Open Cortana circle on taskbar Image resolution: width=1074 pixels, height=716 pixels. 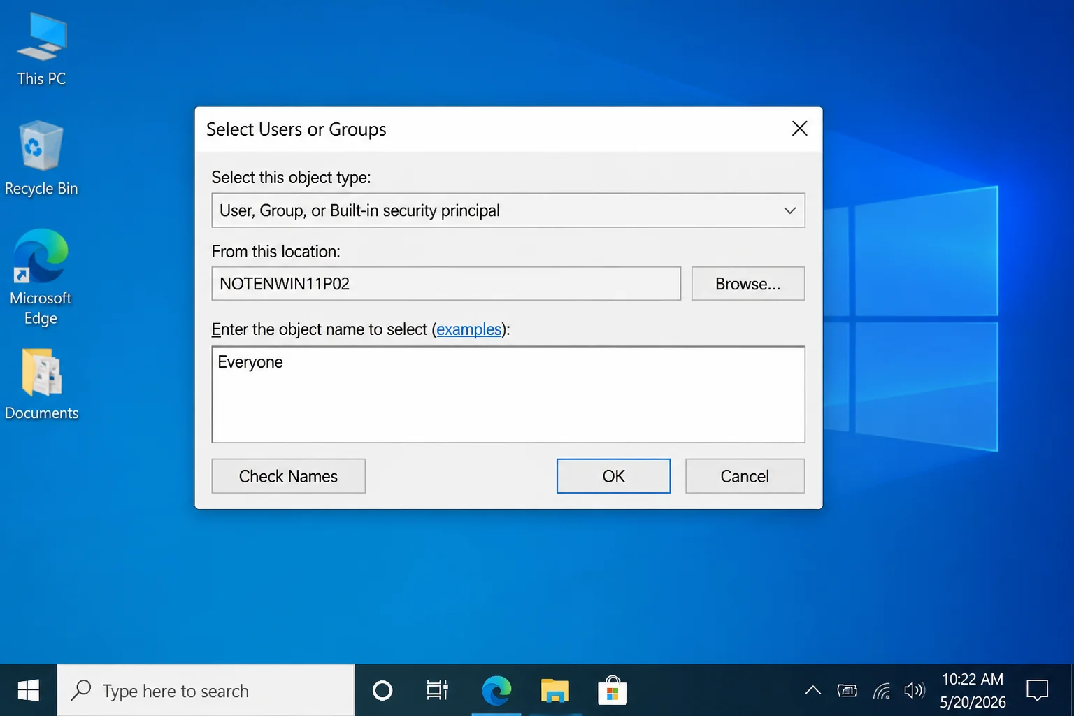click(382, 691)
